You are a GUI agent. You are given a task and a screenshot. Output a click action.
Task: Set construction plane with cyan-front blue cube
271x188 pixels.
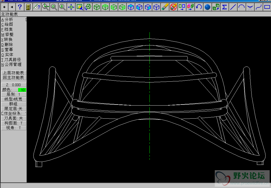[x=139, y=7]
